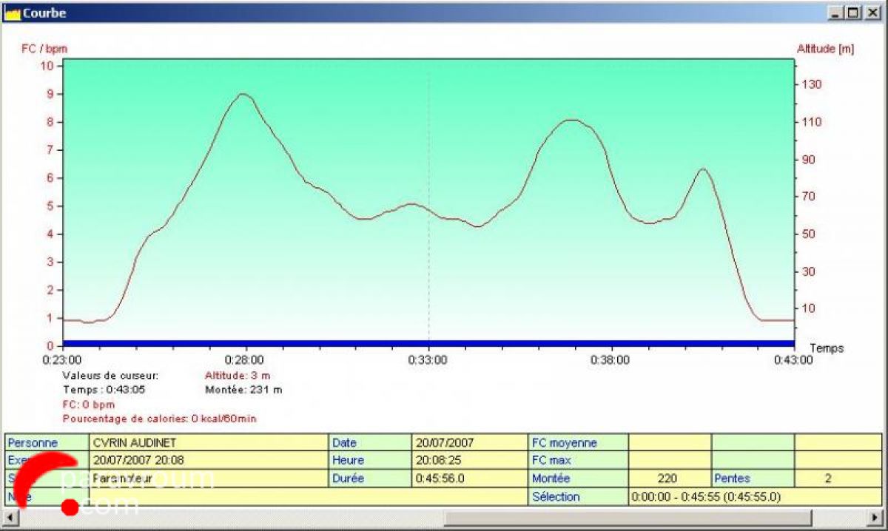This screenshot has width=888, height=531.
Task: Click the Date value 20/07/2007 cell
Action: tap(469, 443)
